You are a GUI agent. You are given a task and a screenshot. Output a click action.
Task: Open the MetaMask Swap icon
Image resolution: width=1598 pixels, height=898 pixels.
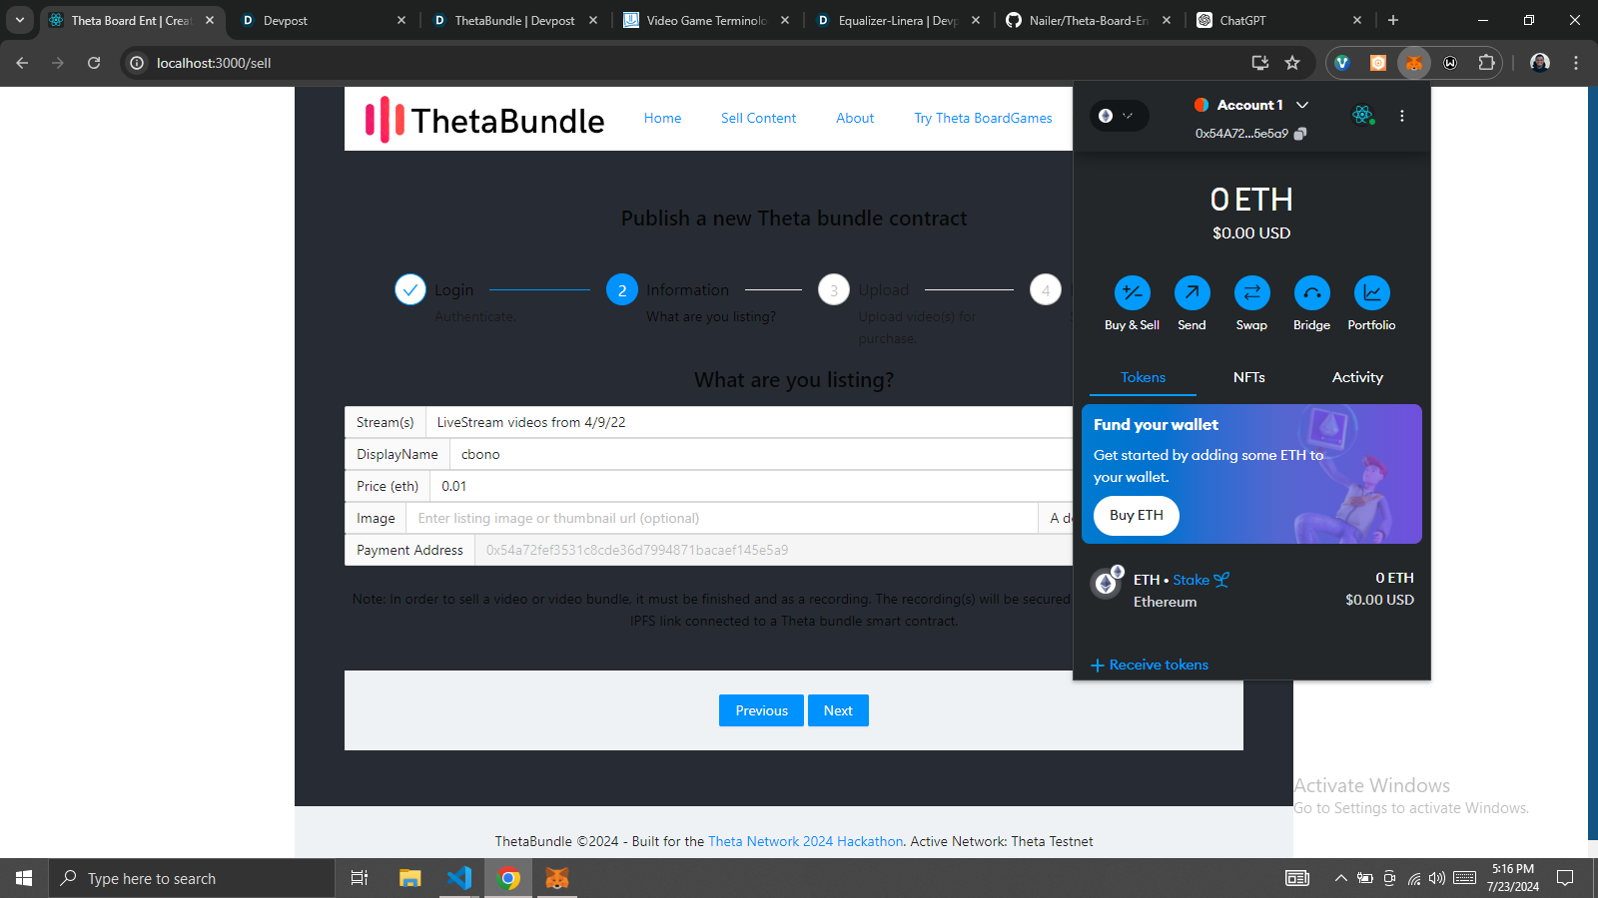coord(1251,293)
